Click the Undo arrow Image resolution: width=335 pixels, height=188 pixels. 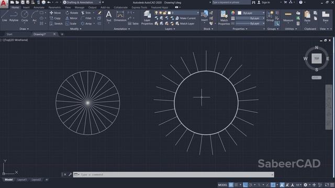point(49,2)
